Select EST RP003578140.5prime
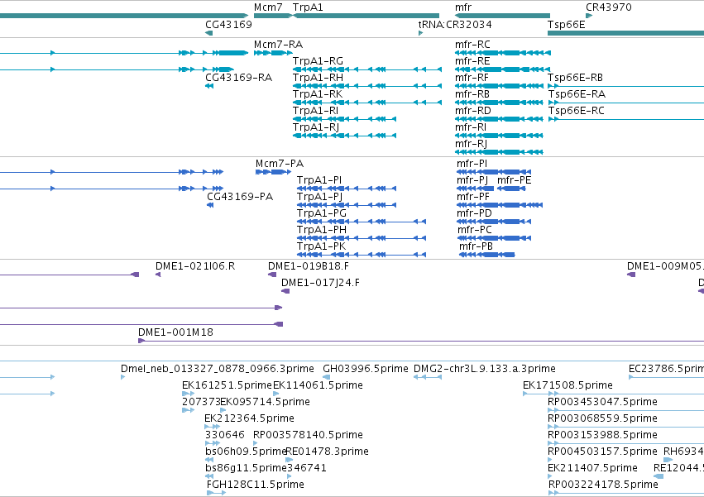Viewport: 704px width, 497px height. click(308, 435)
